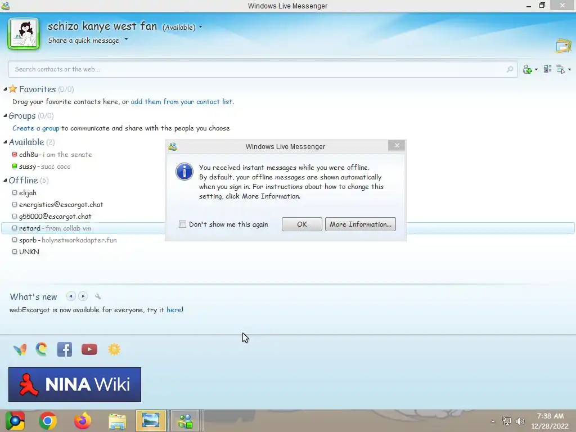Collapse the Available contacts section
The image size is (576, 432).
pyautogui.click(x=5, y=142)
